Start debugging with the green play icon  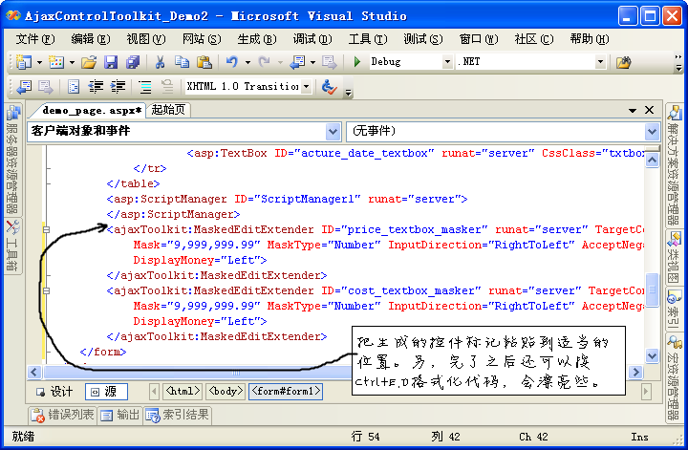(x=357, y=62)
